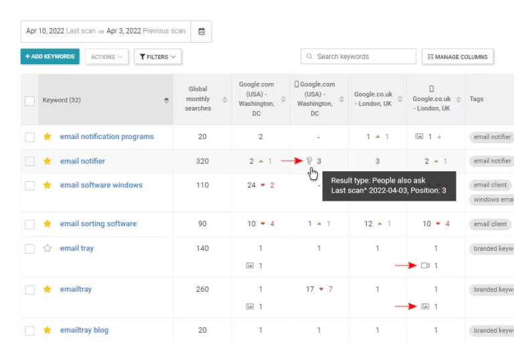The image size is (514, 342).
Task: Toggle star on email software windows
Action: click(48, 185)
